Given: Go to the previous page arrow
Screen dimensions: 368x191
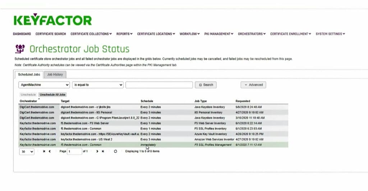Looking at the screenshot, I should pyautogui.click(x=50, y=152).
